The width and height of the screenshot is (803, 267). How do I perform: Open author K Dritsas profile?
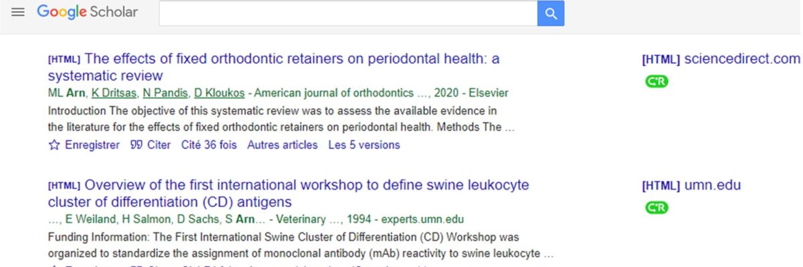click(114, 93)
